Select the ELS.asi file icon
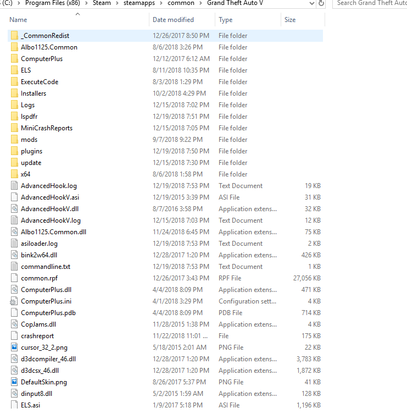 [14, 405]
